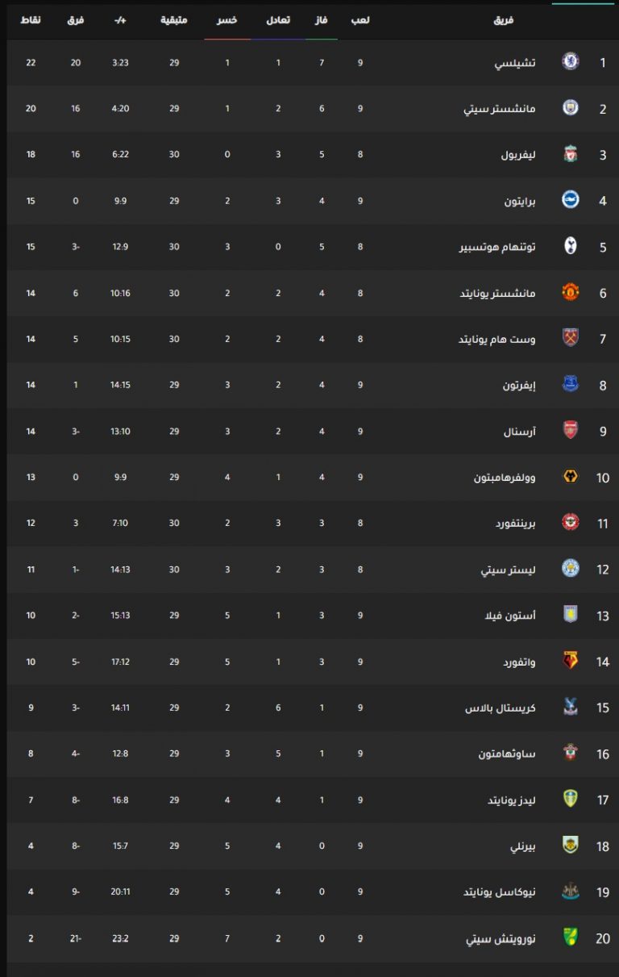Screen dimensions: 619x977
Task: Click the Wolverhampton wolf crest icon
Action: click(x=570, y=477)
